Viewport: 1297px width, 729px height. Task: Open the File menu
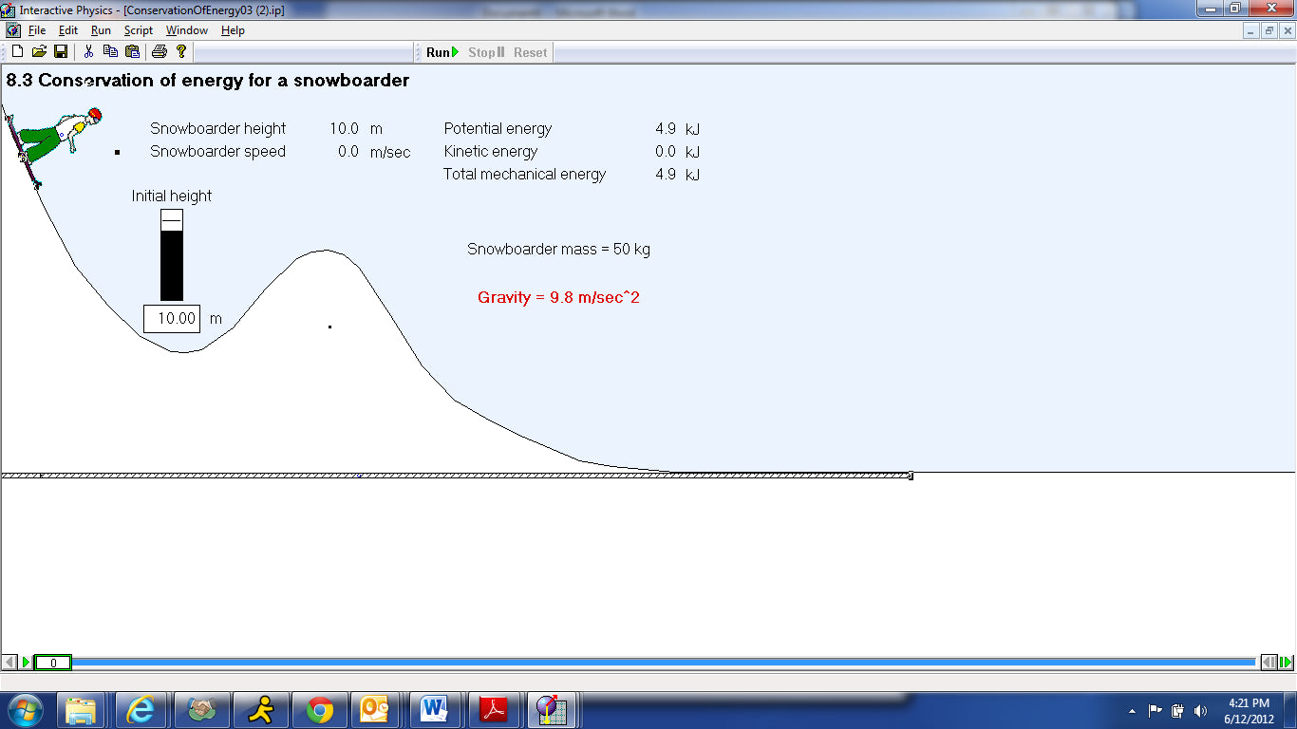pyautogui.click(x=37, y=30)
